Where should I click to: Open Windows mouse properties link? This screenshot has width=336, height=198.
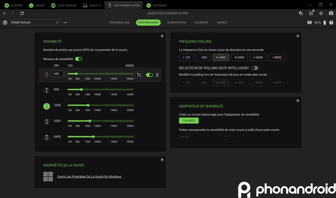click(89, 176)
